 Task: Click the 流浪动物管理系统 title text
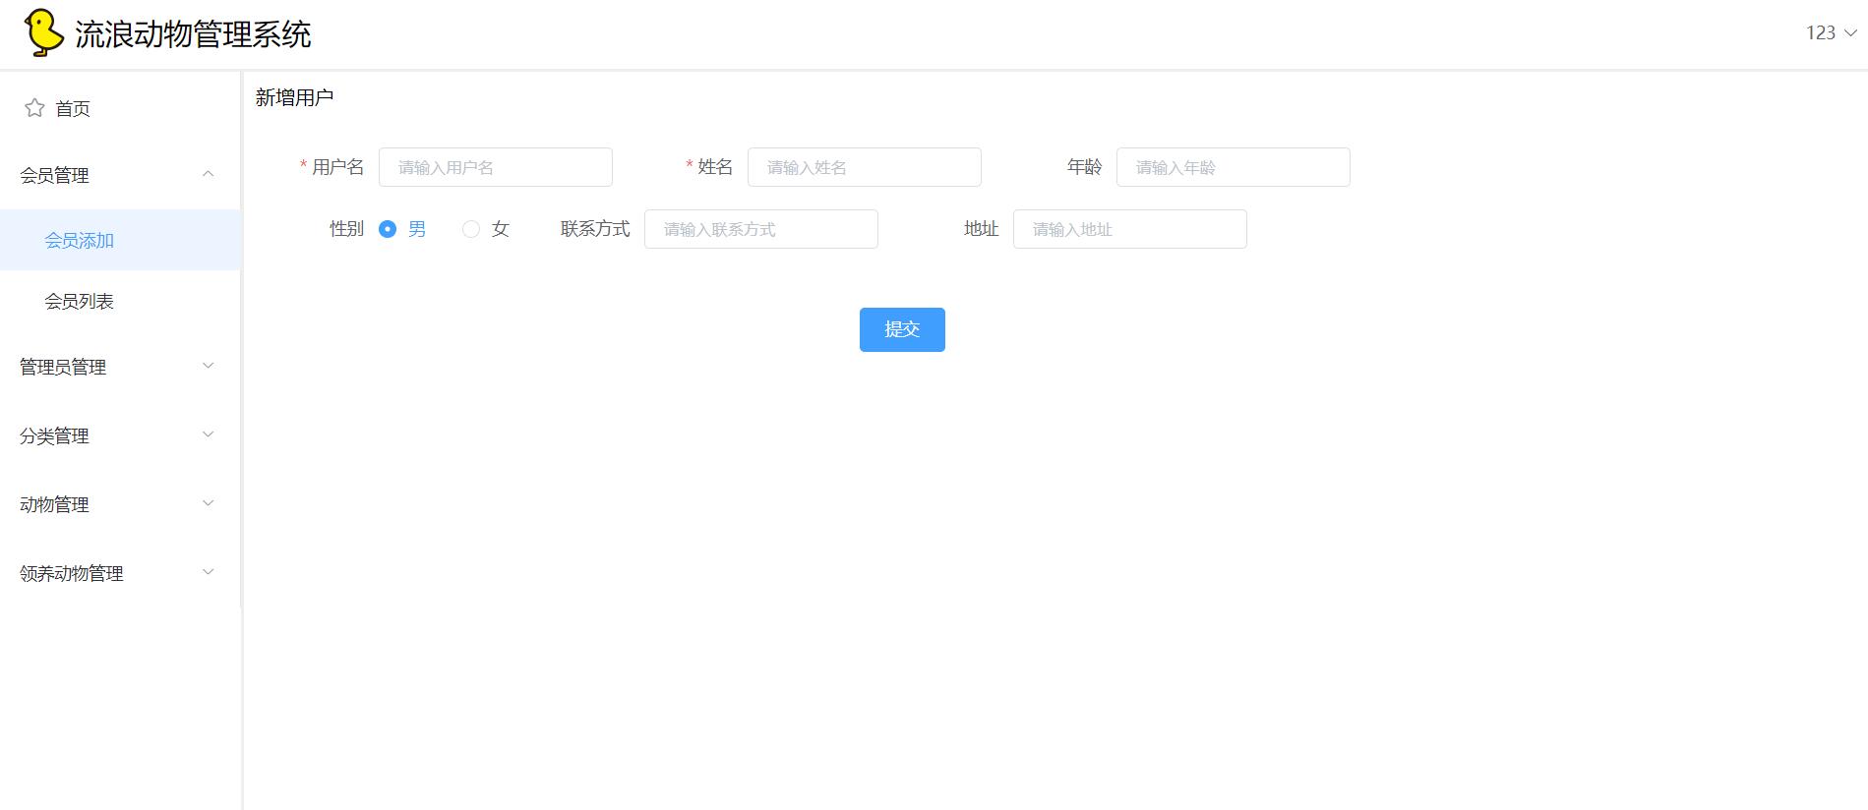(193, 34)
